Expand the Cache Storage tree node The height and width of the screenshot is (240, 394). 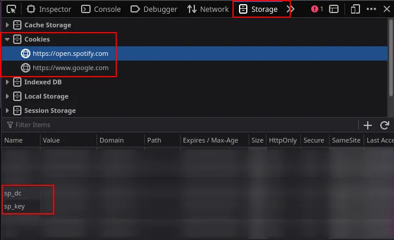coord(7,25)
